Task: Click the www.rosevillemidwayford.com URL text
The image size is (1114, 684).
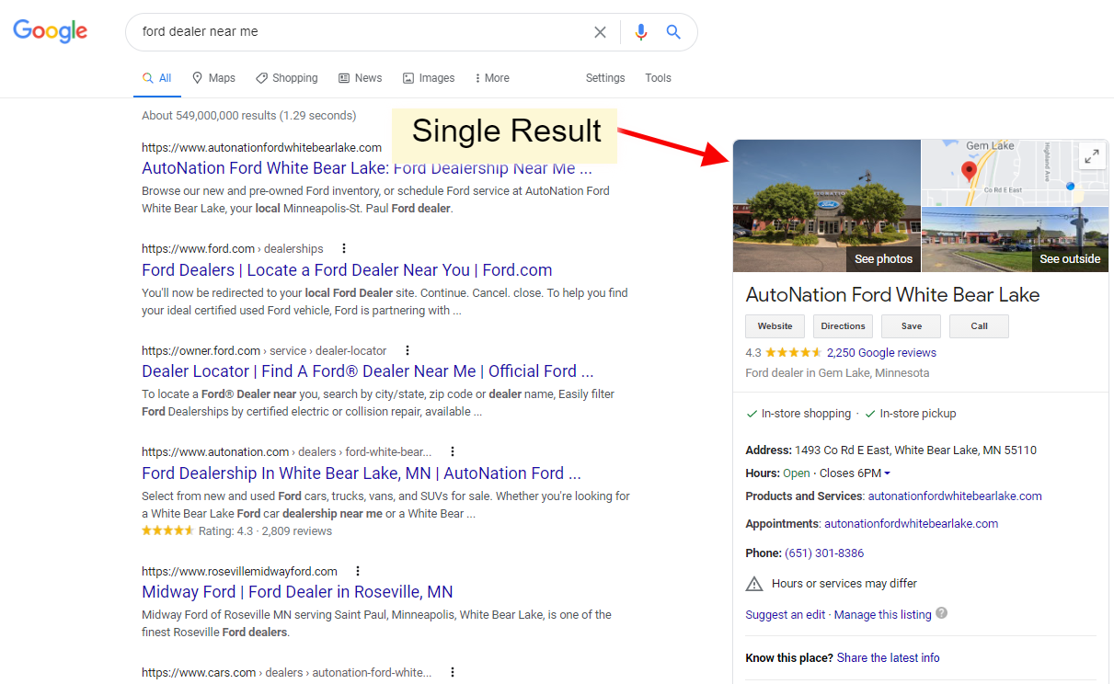Action: (239, 571)
